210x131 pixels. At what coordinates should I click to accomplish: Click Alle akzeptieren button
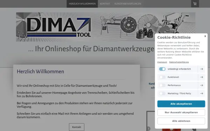tap(181, 104)
